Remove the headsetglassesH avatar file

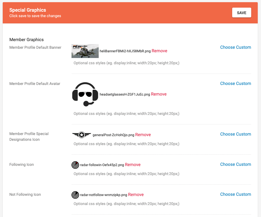coord(159,94)
